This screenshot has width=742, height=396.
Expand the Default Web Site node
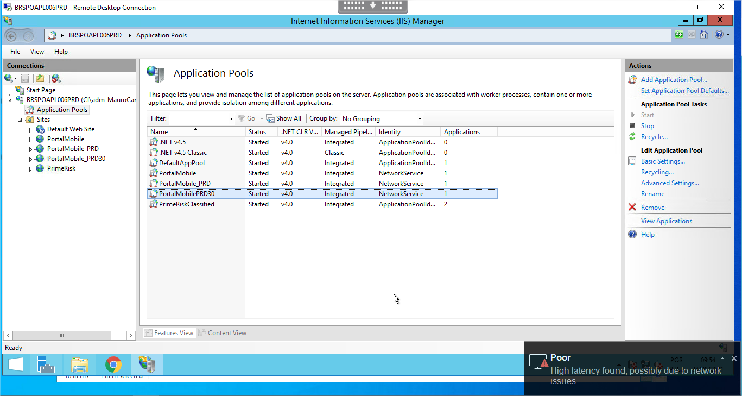pos(31,129)
